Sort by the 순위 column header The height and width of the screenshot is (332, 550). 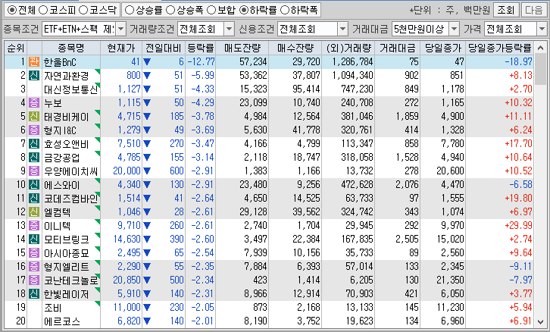pyautogui.click(x=15, y=48)
